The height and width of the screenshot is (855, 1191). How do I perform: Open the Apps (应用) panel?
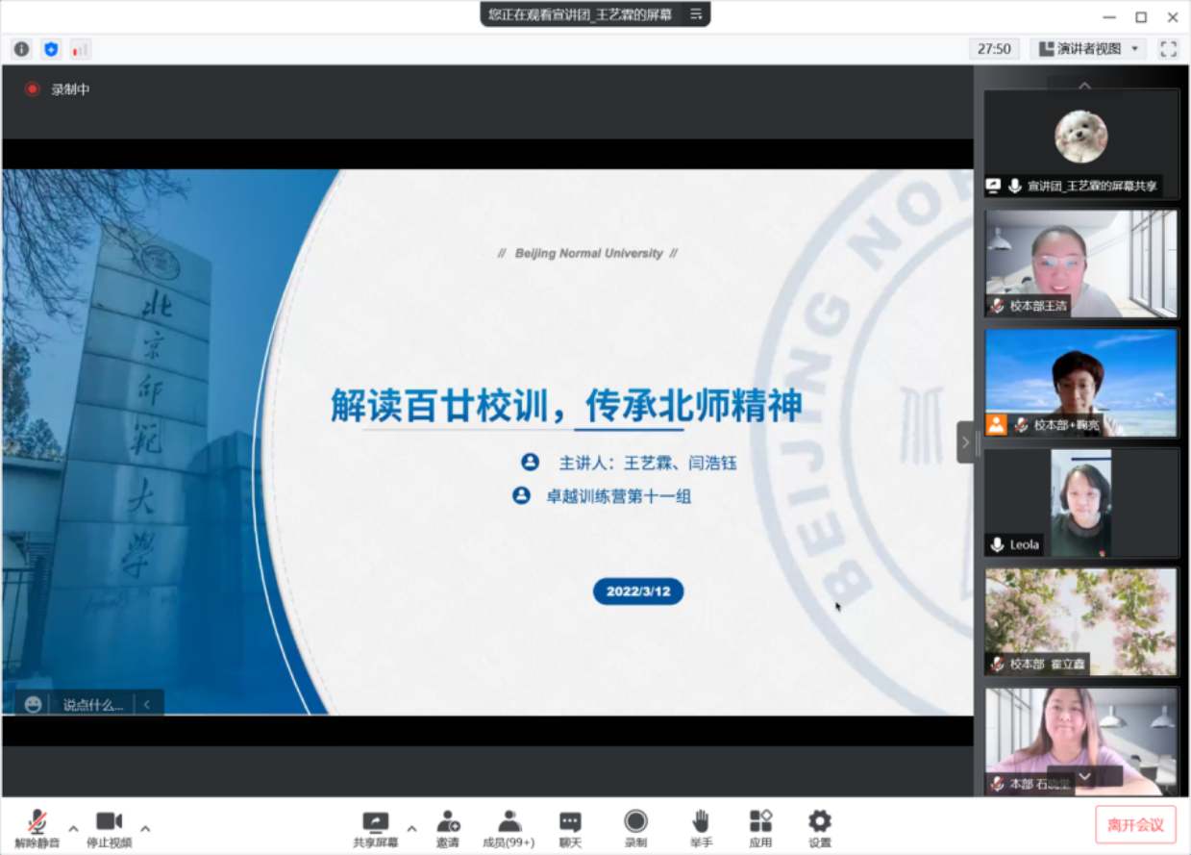pos(760,828)
